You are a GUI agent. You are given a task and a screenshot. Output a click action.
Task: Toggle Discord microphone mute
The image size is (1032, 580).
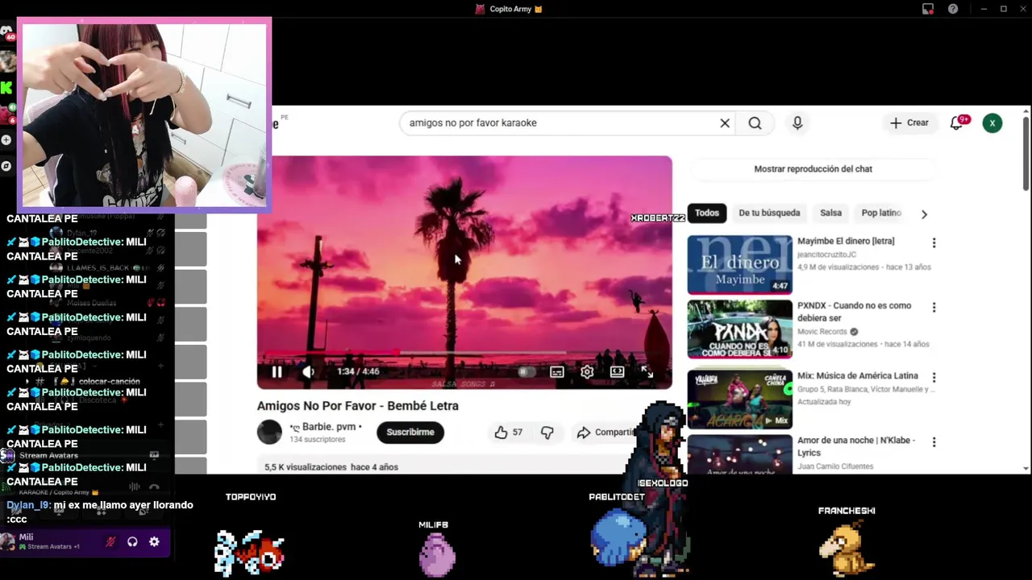pos(110,542)
